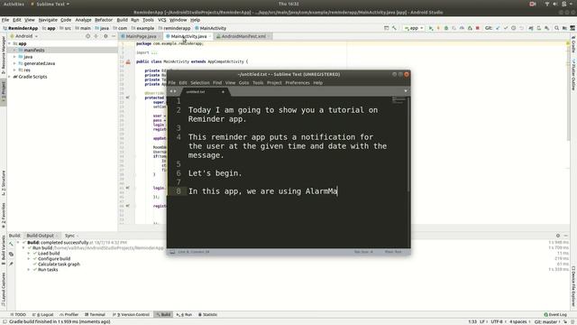The height and width of the screenshot is (325, 577).
Task: Open the Gradle side tab on the right
Action: (573, 45)
